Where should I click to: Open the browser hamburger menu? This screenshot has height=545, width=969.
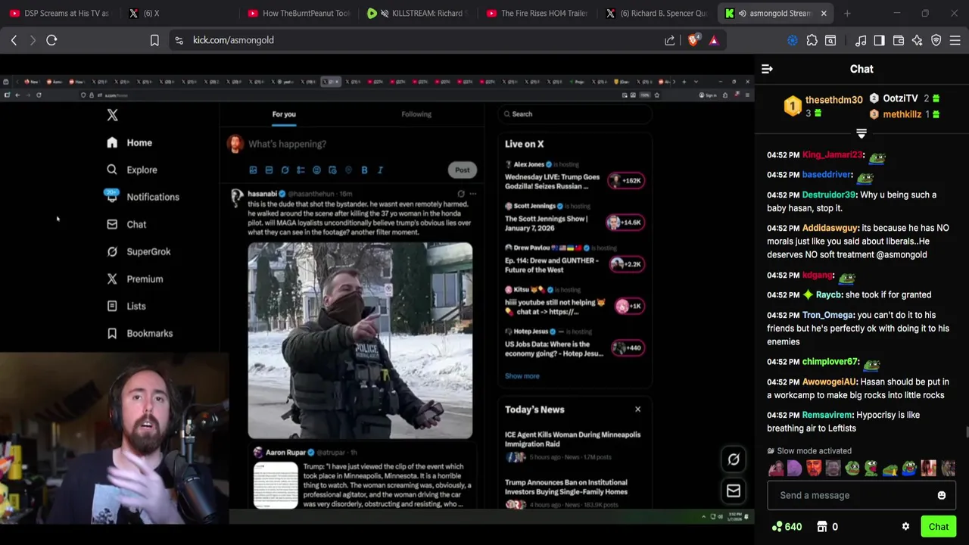955,40
